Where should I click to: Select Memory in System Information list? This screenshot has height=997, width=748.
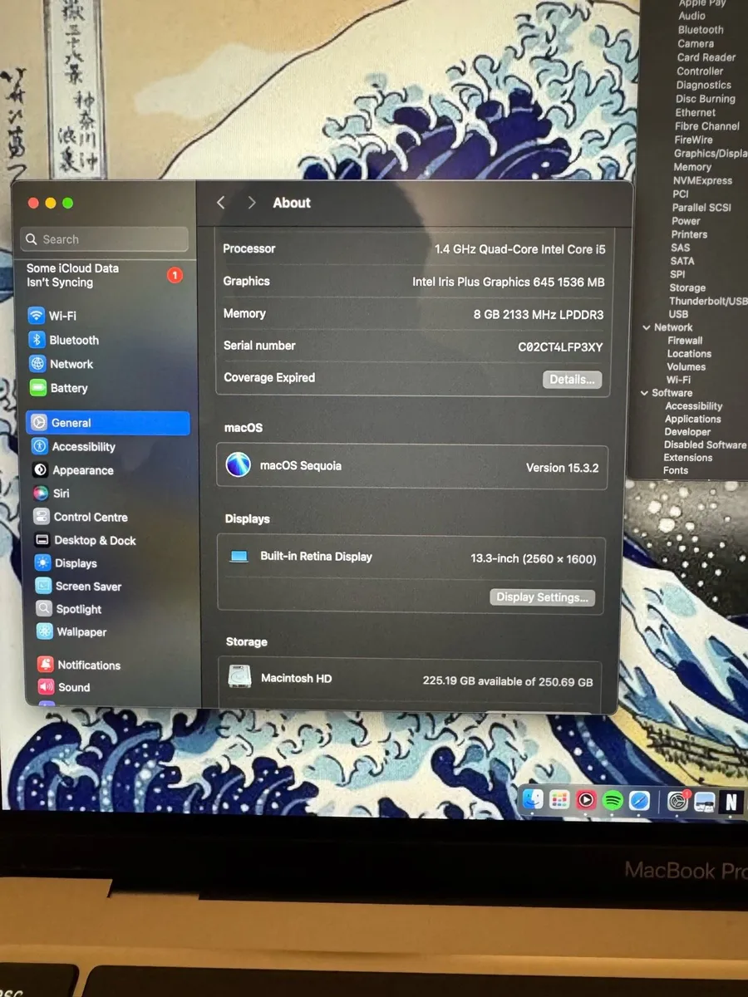(692, 167)
